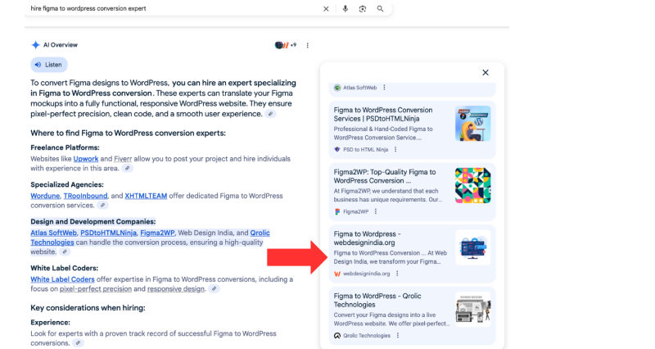
Task: Open the Atlas SoftWeb link in the overview
Action: [x=53, y=233]
